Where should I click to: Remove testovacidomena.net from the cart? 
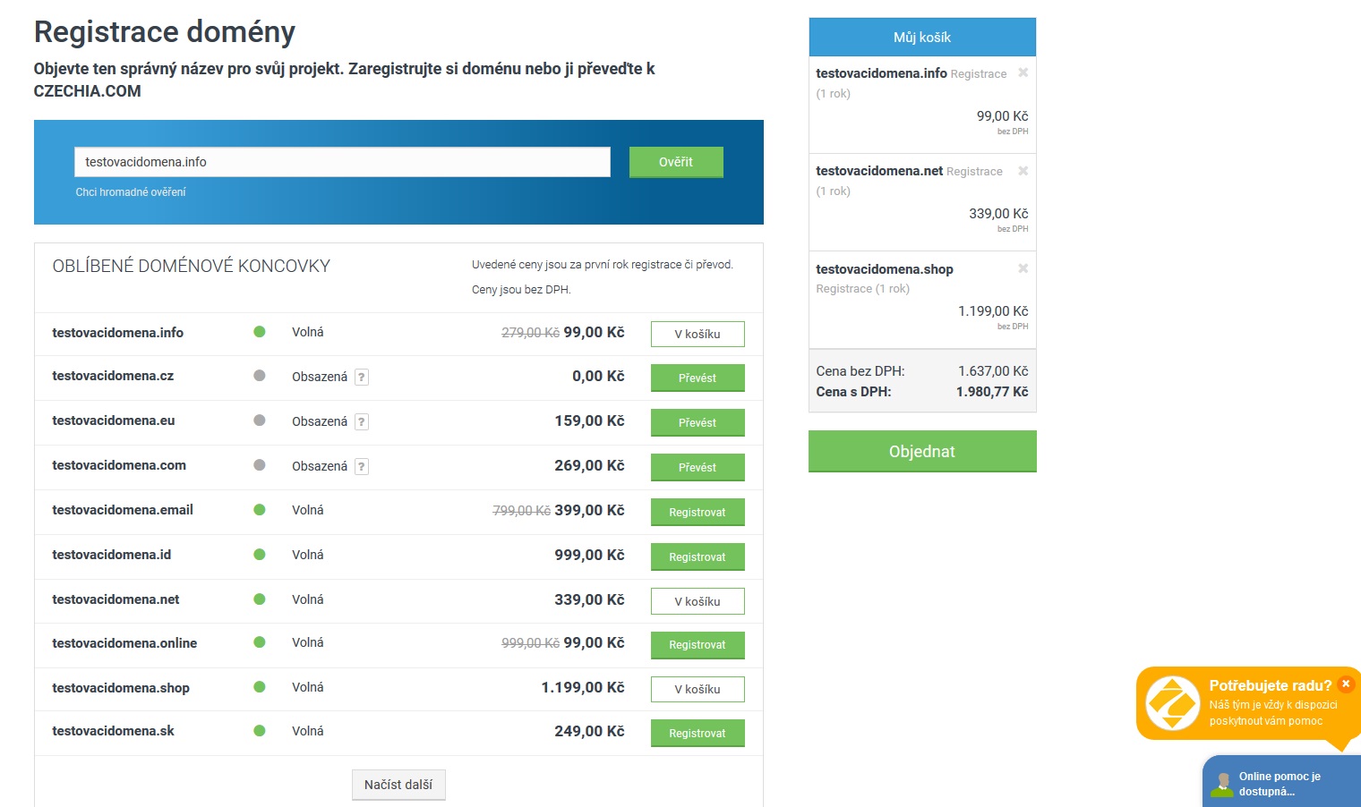pos(1023,171)
